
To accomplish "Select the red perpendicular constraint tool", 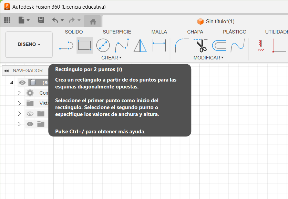I will click(279, 46).
